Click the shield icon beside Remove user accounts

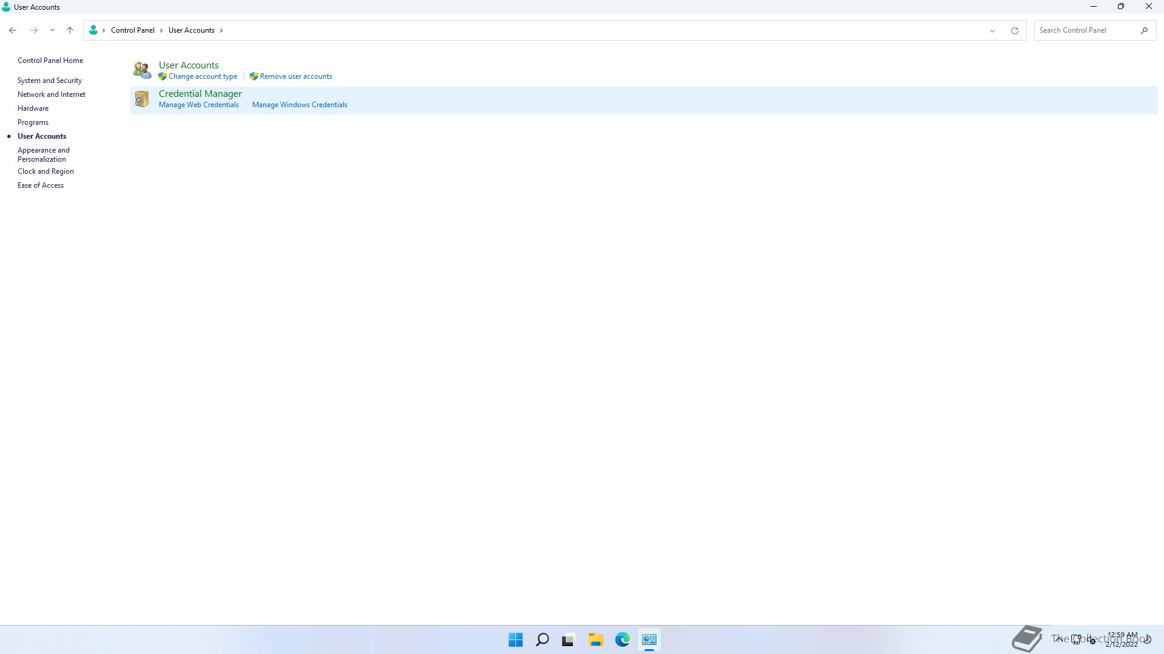pos(254,76)
